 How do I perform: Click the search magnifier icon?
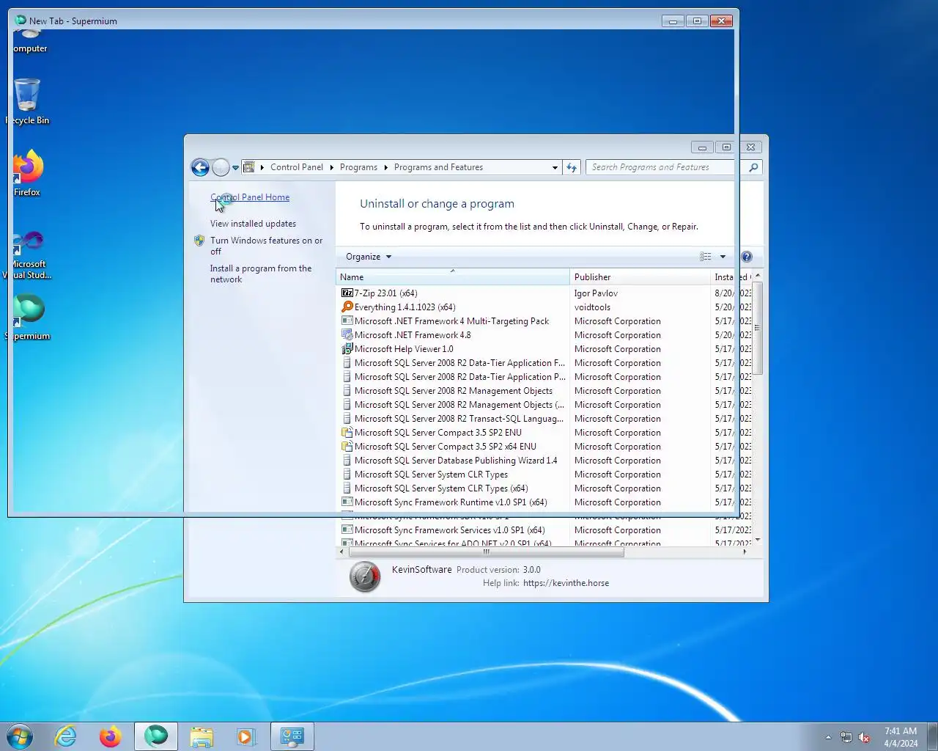point(753,167)
